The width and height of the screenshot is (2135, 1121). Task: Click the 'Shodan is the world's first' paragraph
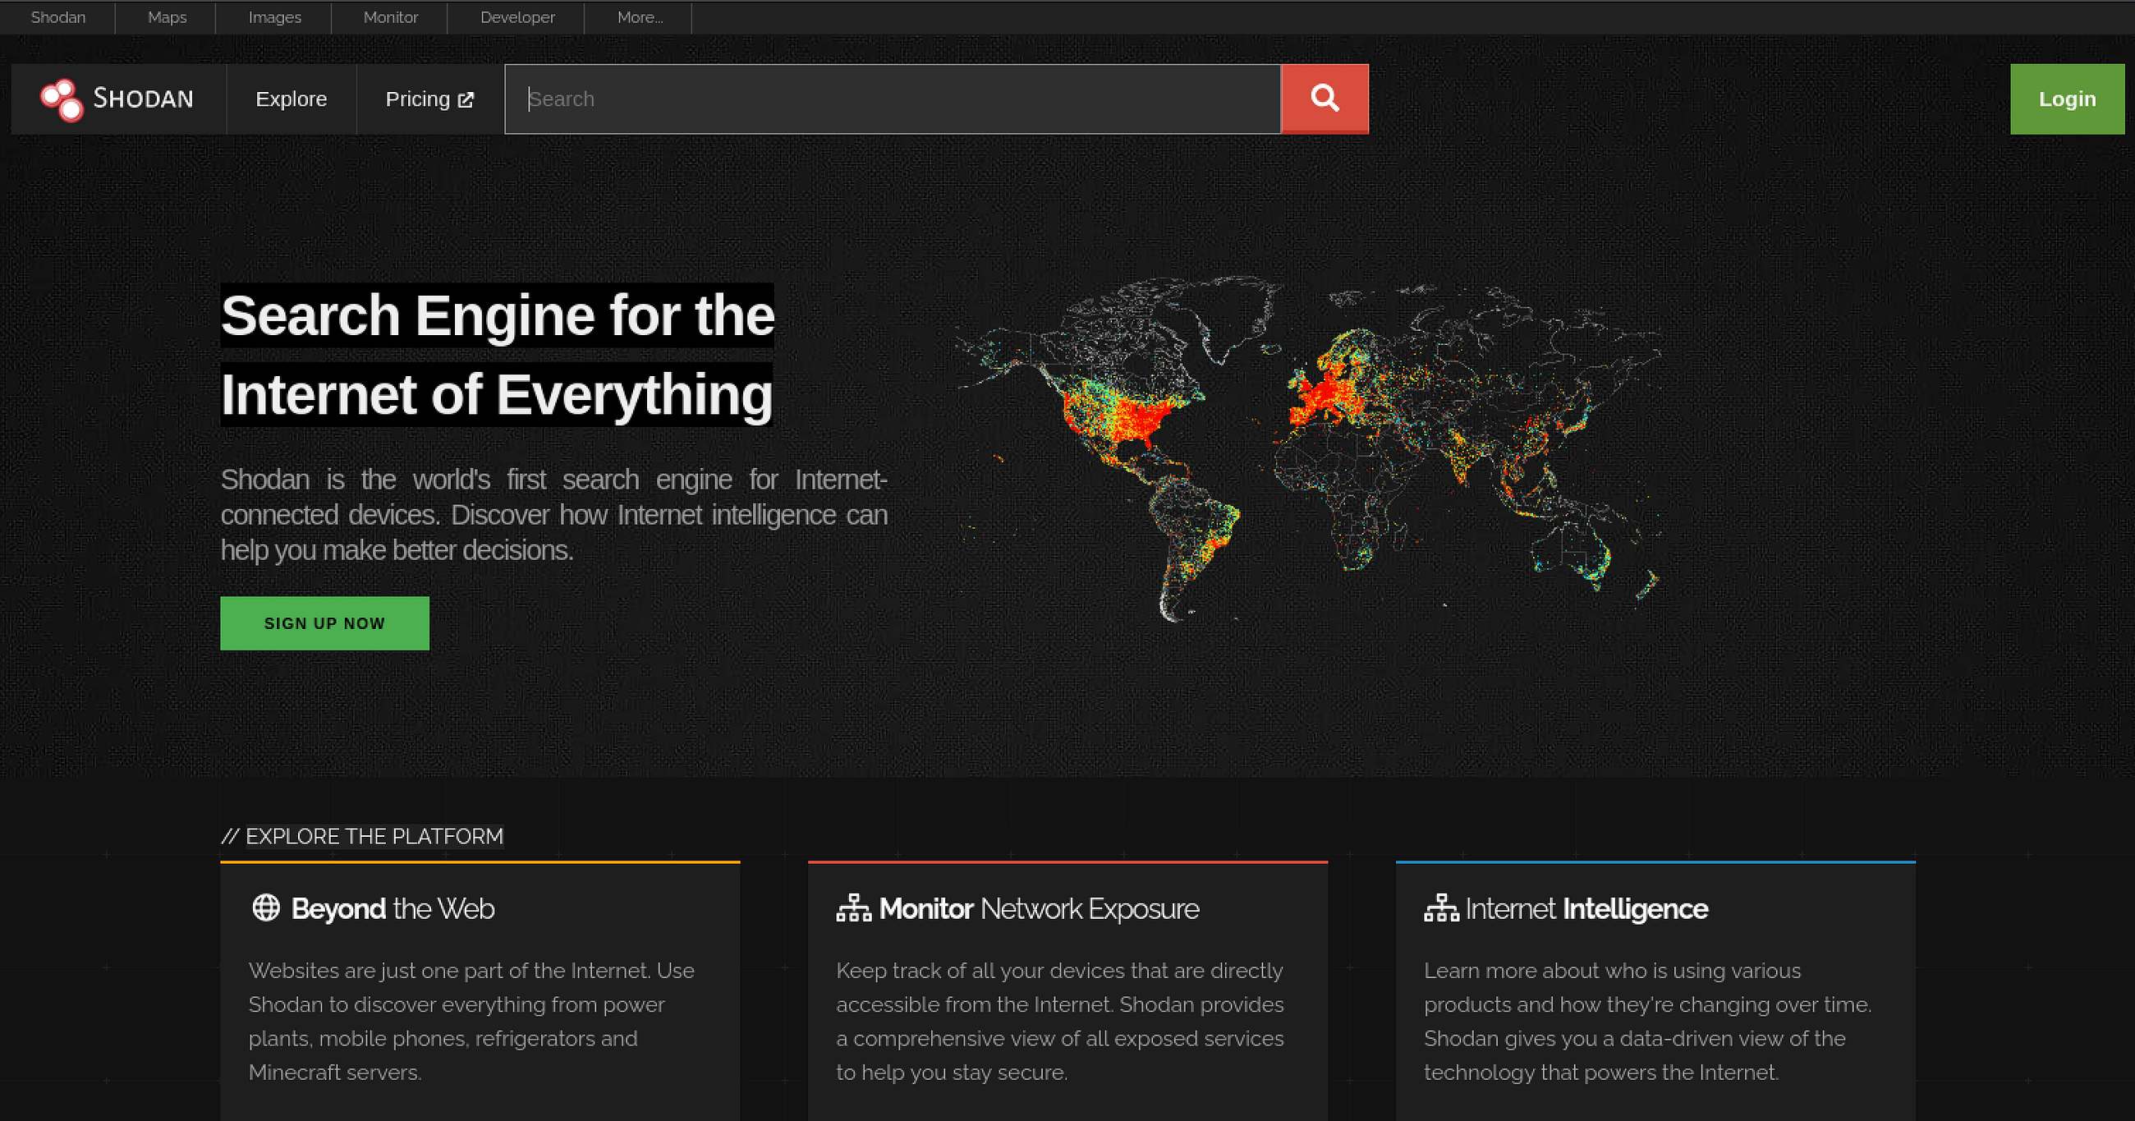(x=553, y=515)
